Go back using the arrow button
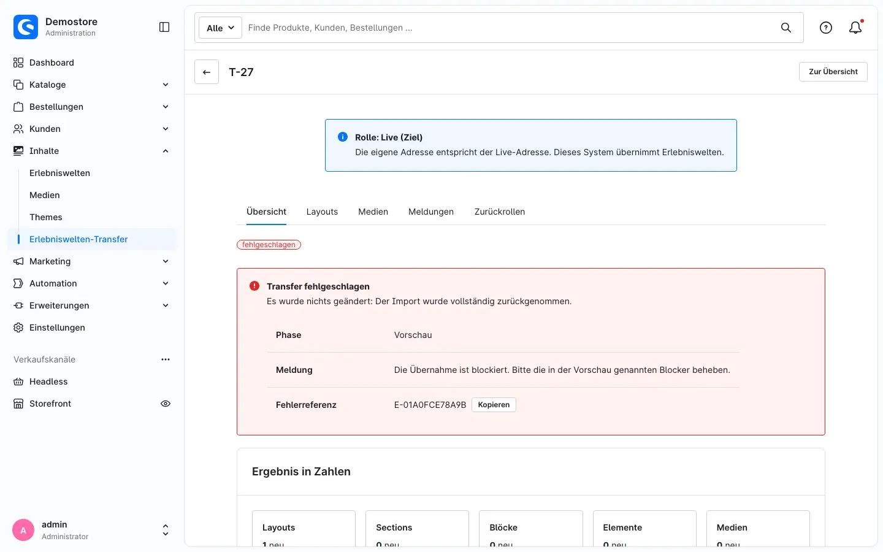This screenshot has width=883, height=552. point(207,72)
